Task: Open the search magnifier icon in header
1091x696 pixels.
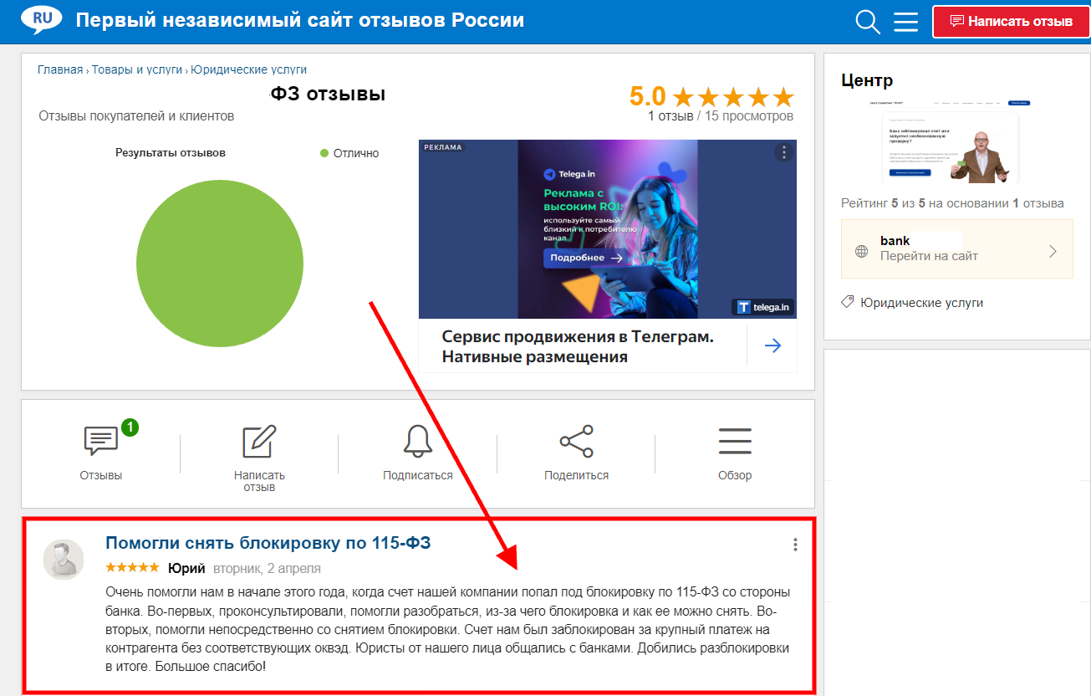Action: point(869,22)
